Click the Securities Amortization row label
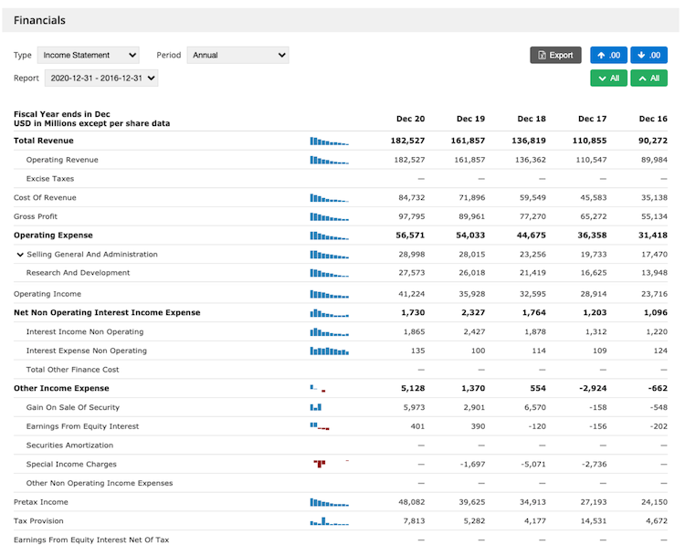Screen dimensions: 685x545 point(70,445)
